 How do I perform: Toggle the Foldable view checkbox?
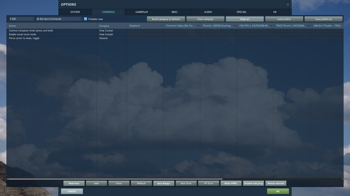tap(85, 19)
